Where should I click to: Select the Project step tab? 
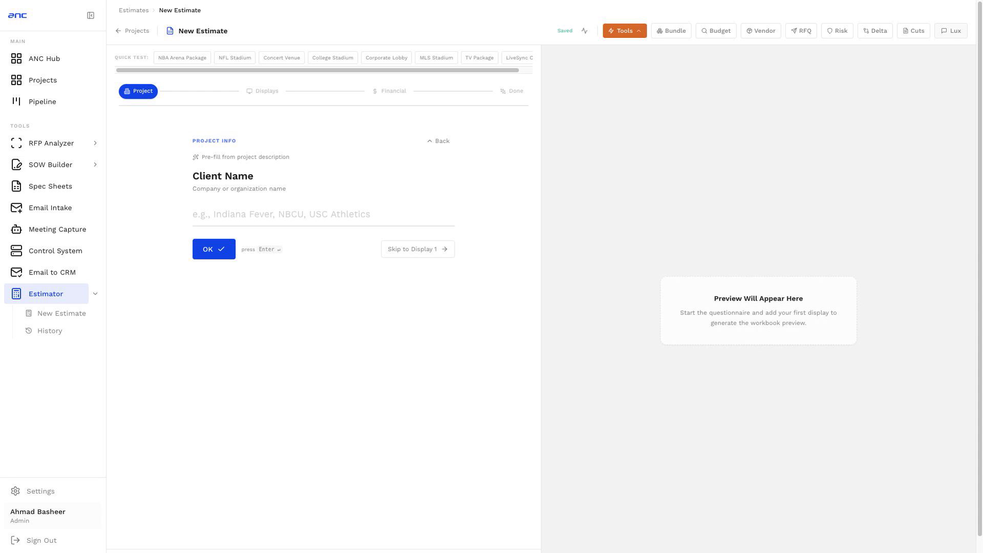coord(138,91)
